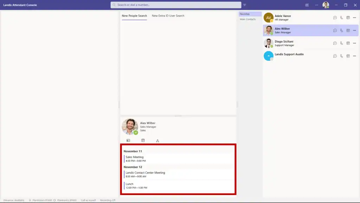Open Diego Siciliani's calendar icon
Viewport: 360px width, 203px height.
348,43
